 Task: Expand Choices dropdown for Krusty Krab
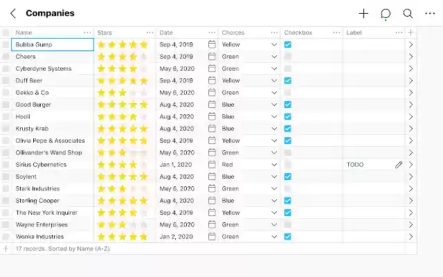click(274, 129)
